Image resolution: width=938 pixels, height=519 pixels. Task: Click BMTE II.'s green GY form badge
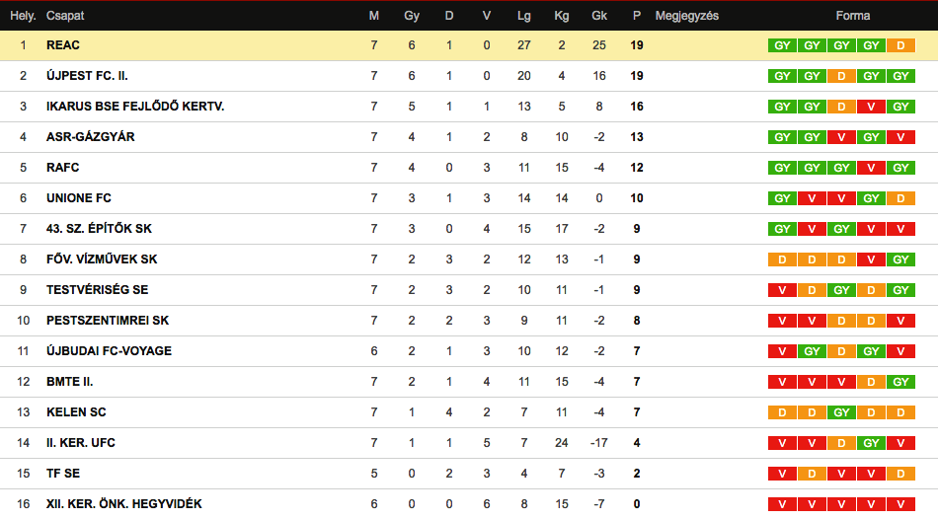900,382
